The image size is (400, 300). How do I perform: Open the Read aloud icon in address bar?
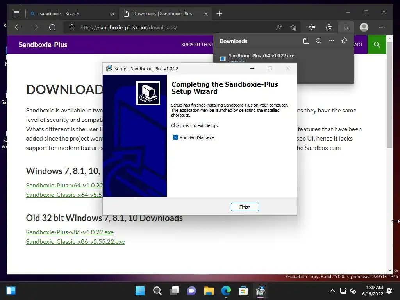pos(279,27)
